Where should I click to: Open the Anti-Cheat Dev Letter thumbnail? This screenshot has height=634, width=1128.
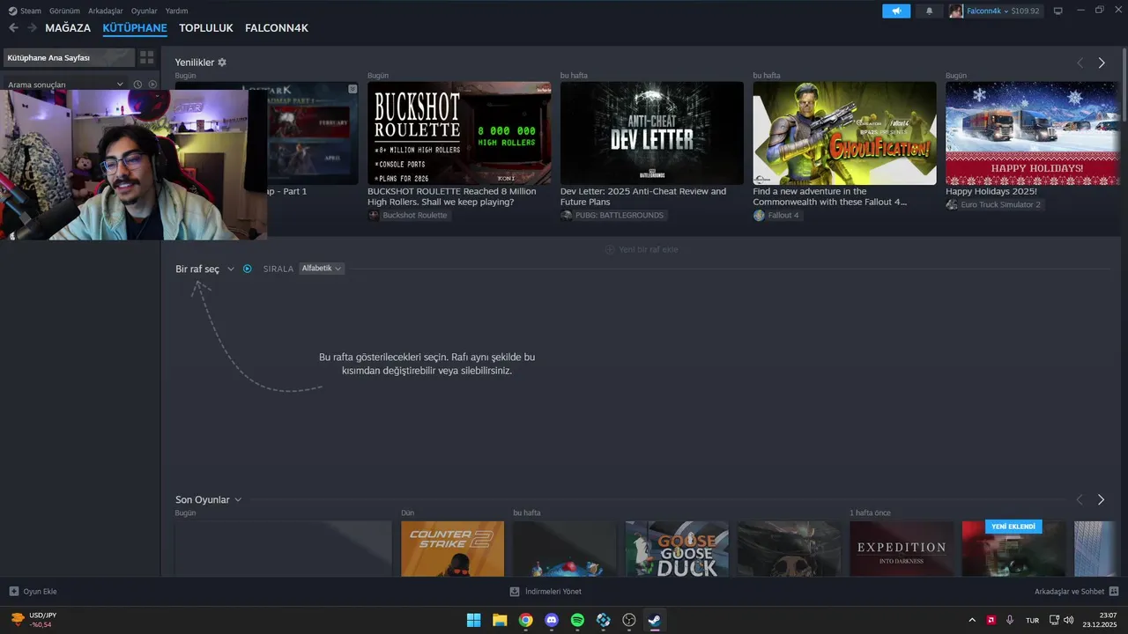tap(652, 133)
